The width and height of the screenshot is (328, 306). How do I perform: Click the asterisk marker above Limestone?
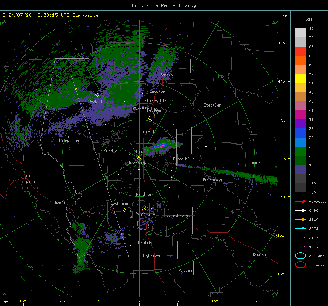(69, 137)
